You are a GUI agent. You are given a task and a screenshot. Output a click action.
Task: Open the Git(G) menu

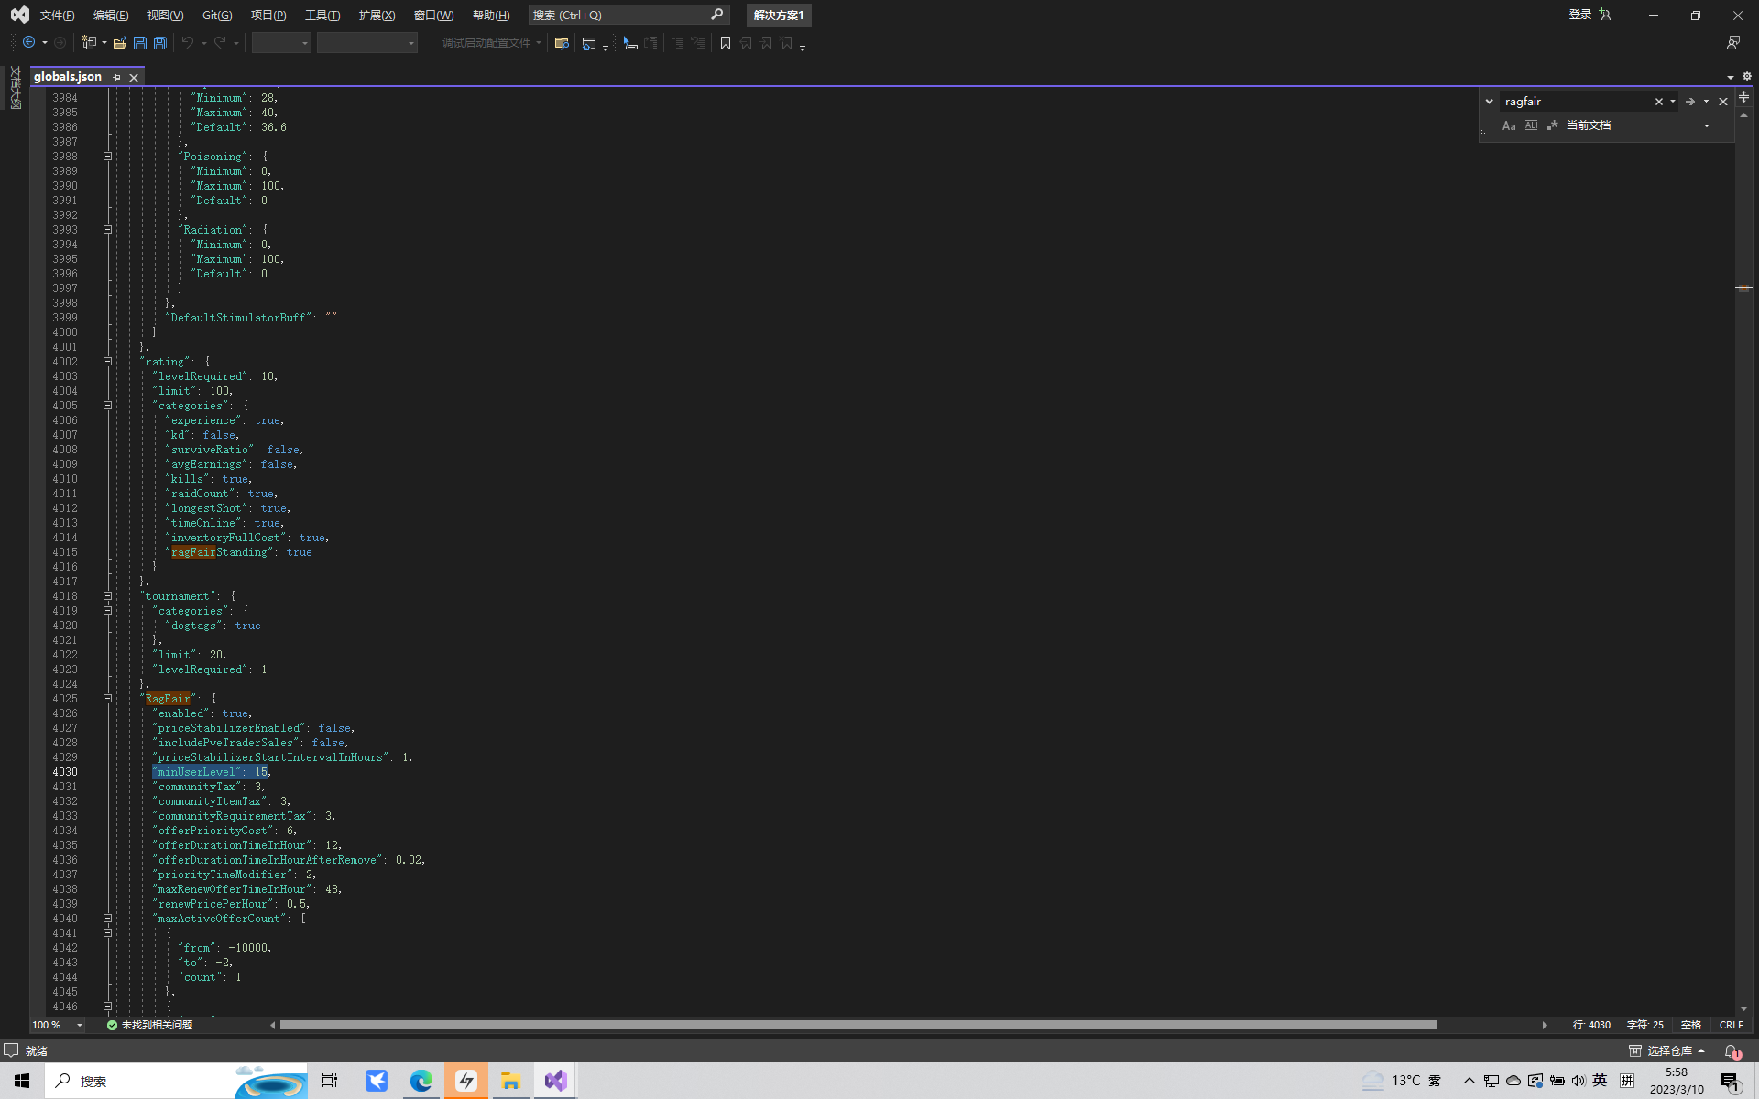(217, 16)
